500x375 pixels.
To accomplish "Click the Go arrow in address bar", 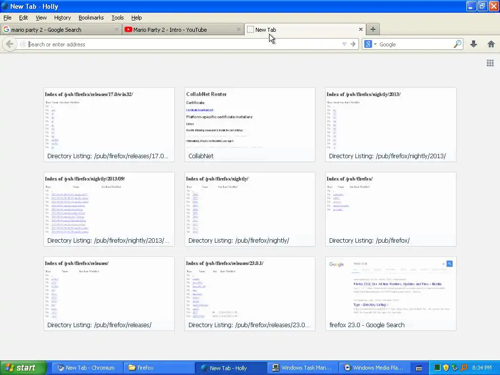I will coord(353,44).
